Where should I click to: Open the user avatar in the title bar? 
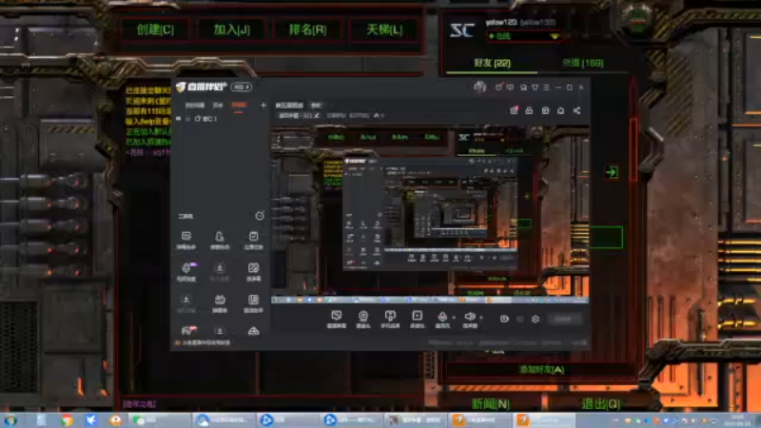coord(479,87)
